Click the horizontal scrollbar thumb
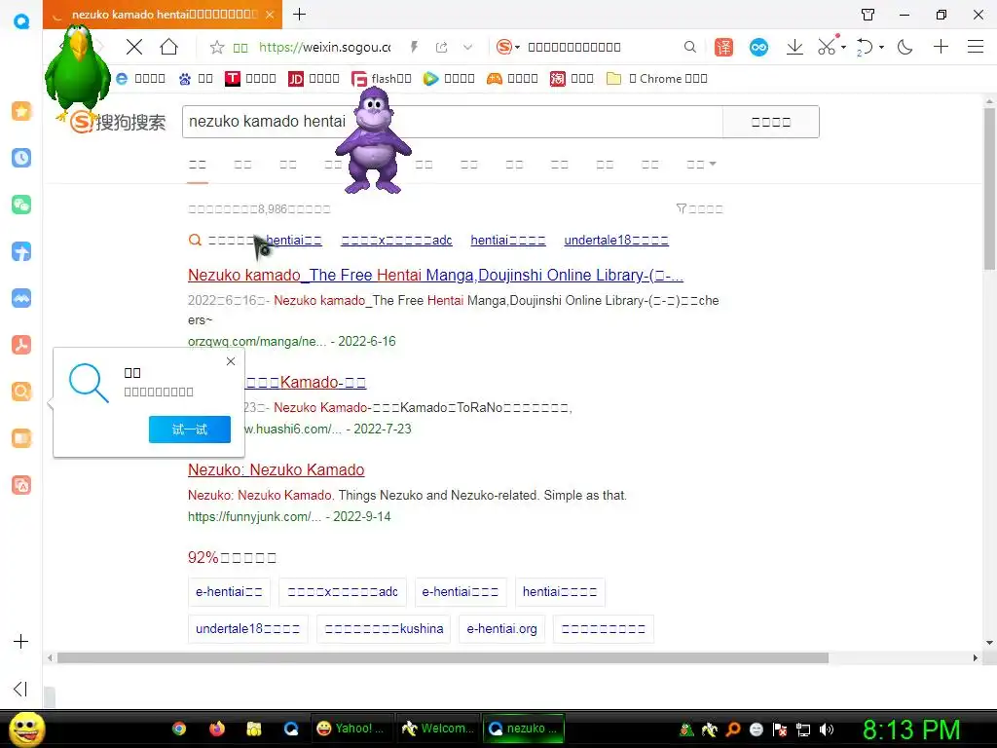Viewport: 997px width, 748px height. 443,657
